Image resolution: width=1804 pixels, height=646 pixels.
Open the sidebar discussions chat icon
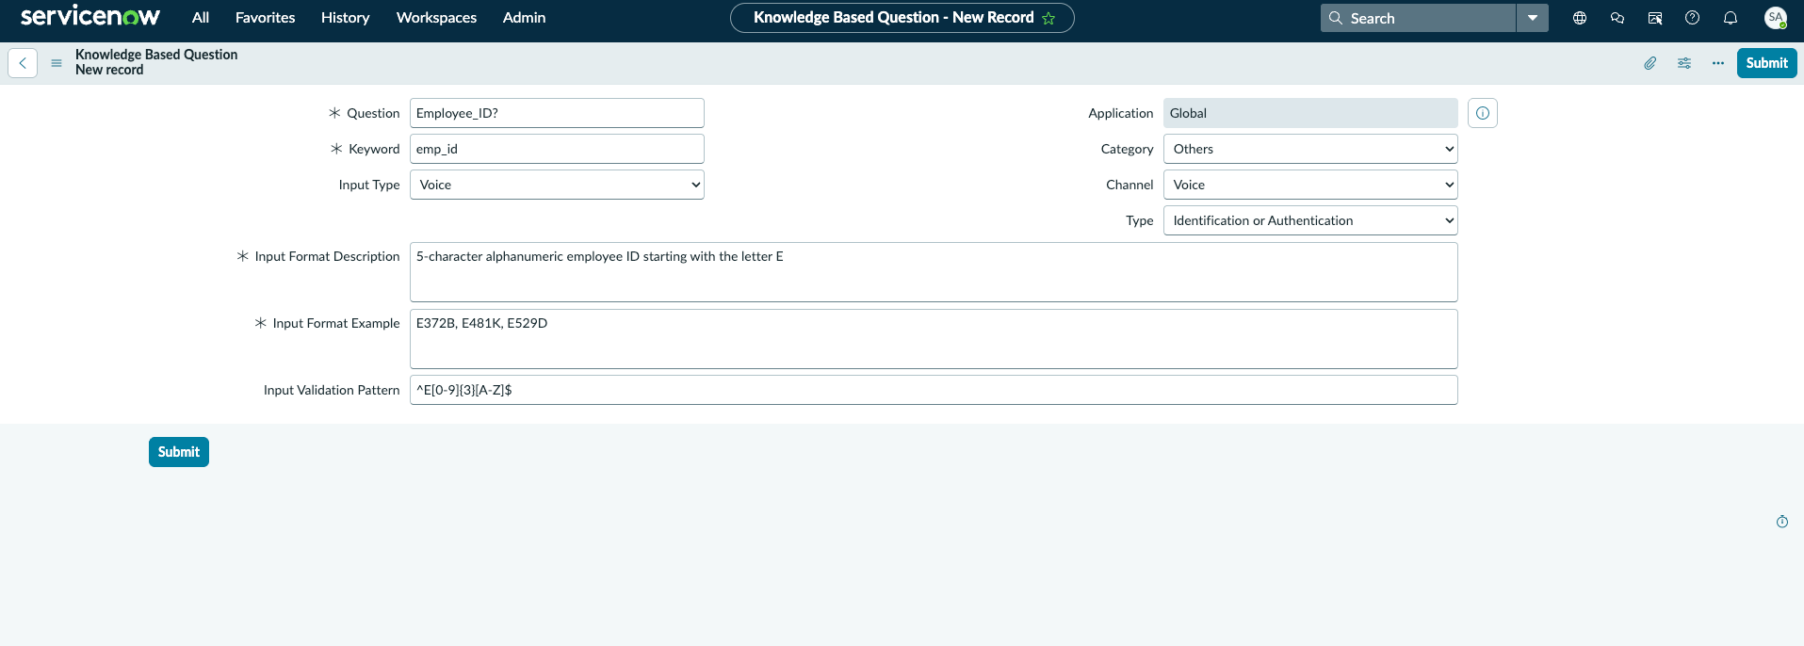click(1617, 18)
